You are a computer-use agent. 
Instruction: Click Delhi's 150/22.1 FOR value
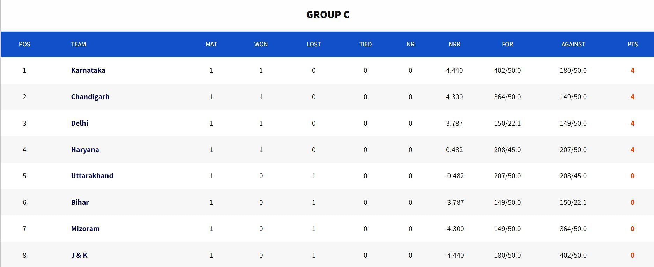pos(507,123)
